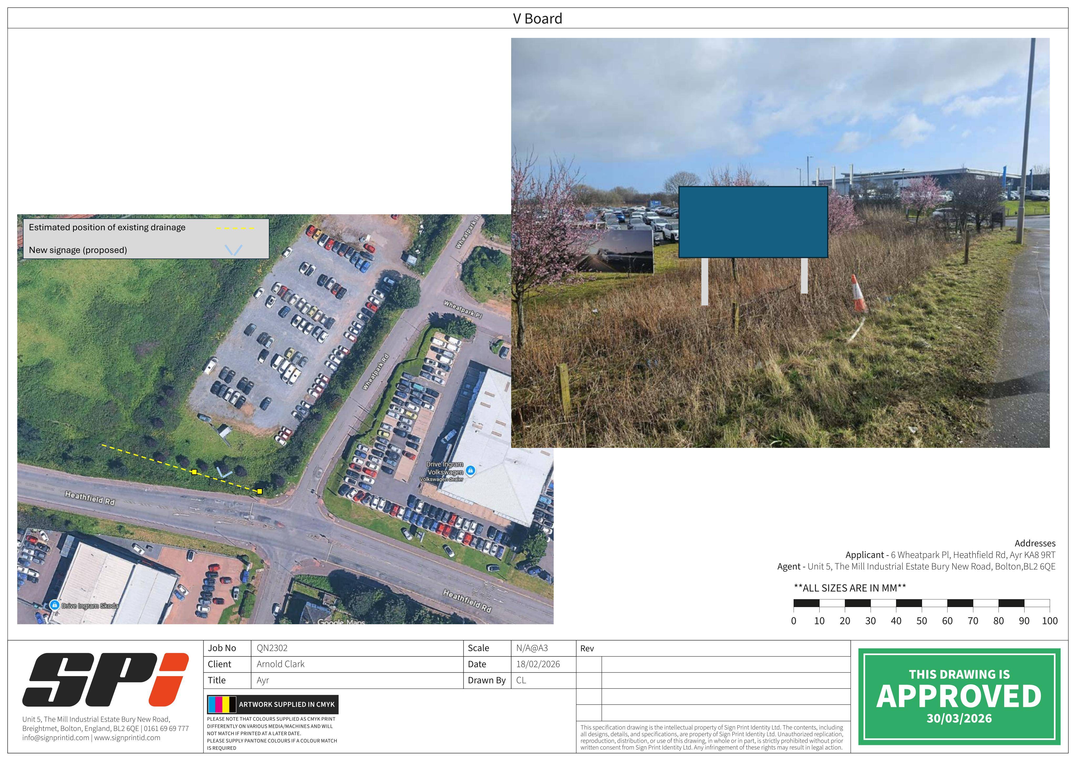The width and height of the screenshot is (1076, 761).
Task: Select 'New signage (proposed)' legend text
Action: pyautogui.click(x=78, y=250)
